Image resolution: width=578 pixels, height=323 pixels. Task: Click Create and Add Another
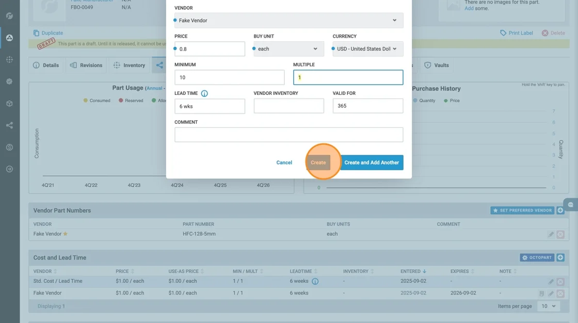(372, 163)
